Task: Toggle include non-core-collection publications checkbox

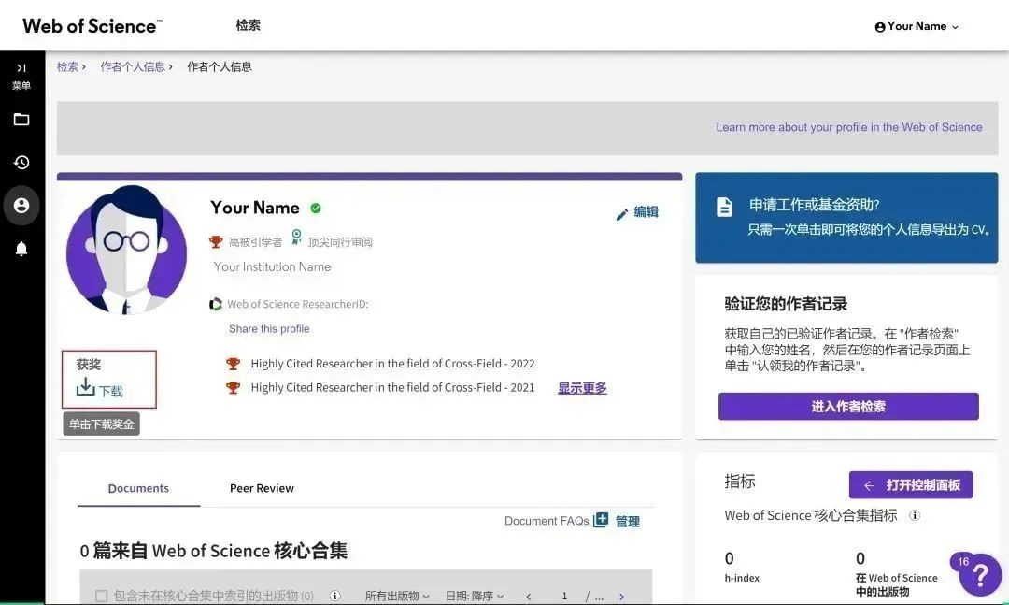Action: [101, 596]
